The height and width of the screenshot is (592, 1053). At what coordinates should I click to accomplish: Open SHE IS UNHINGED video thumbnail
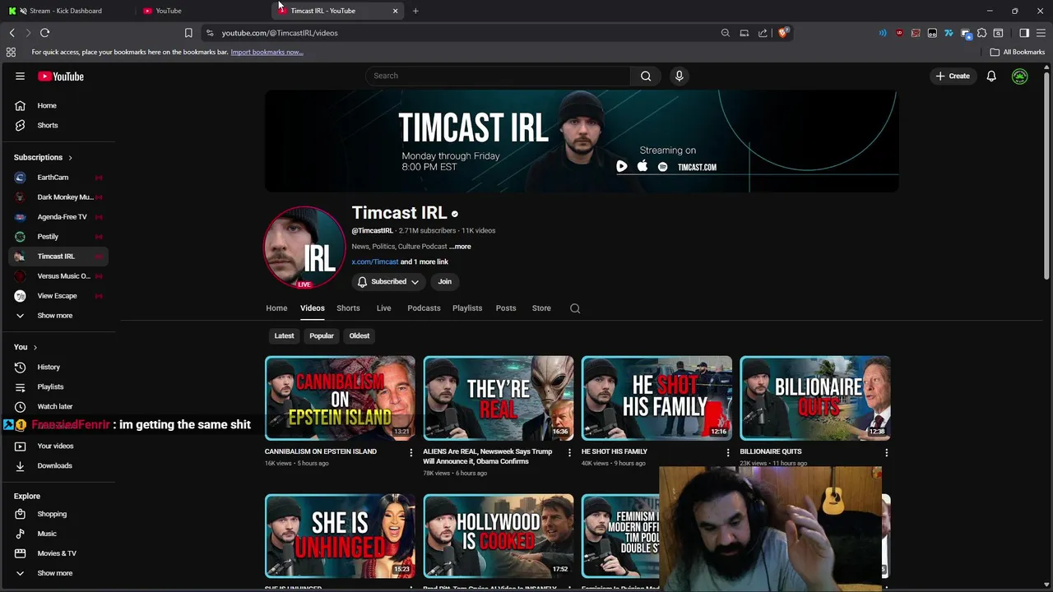coord(340,536)
